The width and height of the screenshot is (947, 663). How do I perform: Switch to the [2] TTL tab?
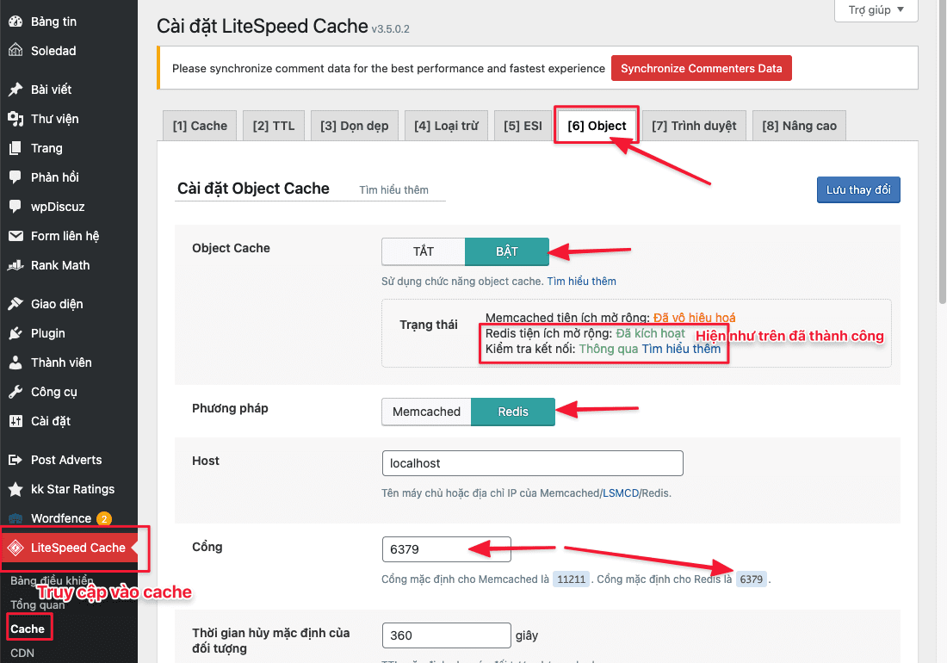click(x=274, y=126)
